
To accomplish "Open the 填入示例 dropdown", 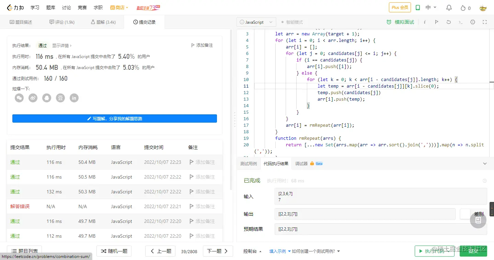I will pos(280,251).
